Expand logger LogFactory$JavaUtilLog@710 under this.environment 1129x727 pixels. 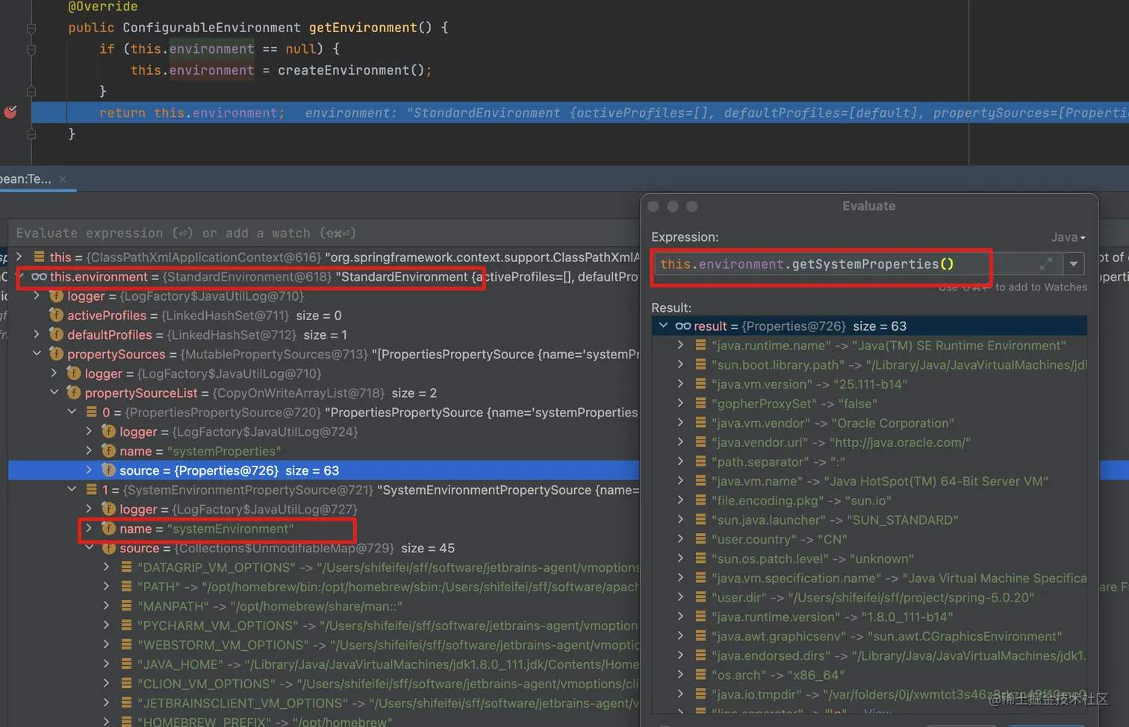(x=37, y=296)
